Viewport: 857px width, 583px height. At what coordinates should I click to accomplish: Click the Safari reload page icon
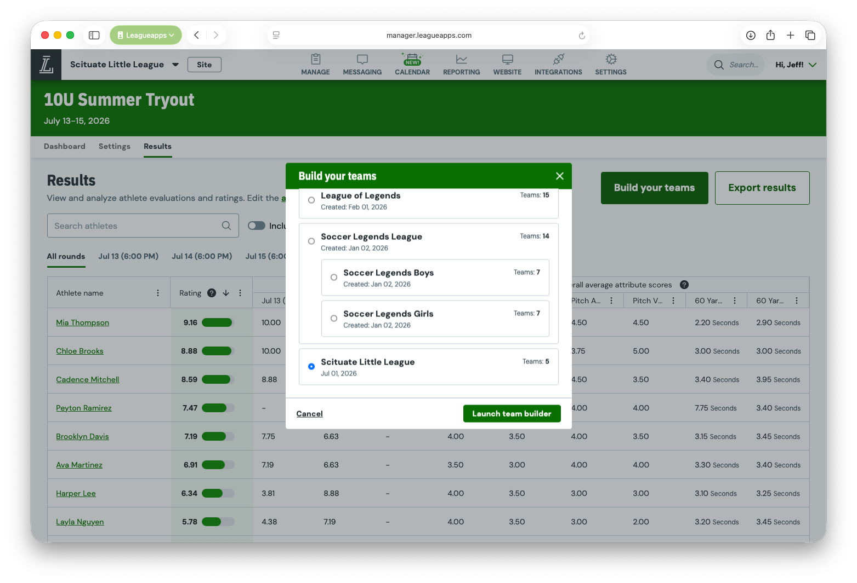tap(582, 36)
